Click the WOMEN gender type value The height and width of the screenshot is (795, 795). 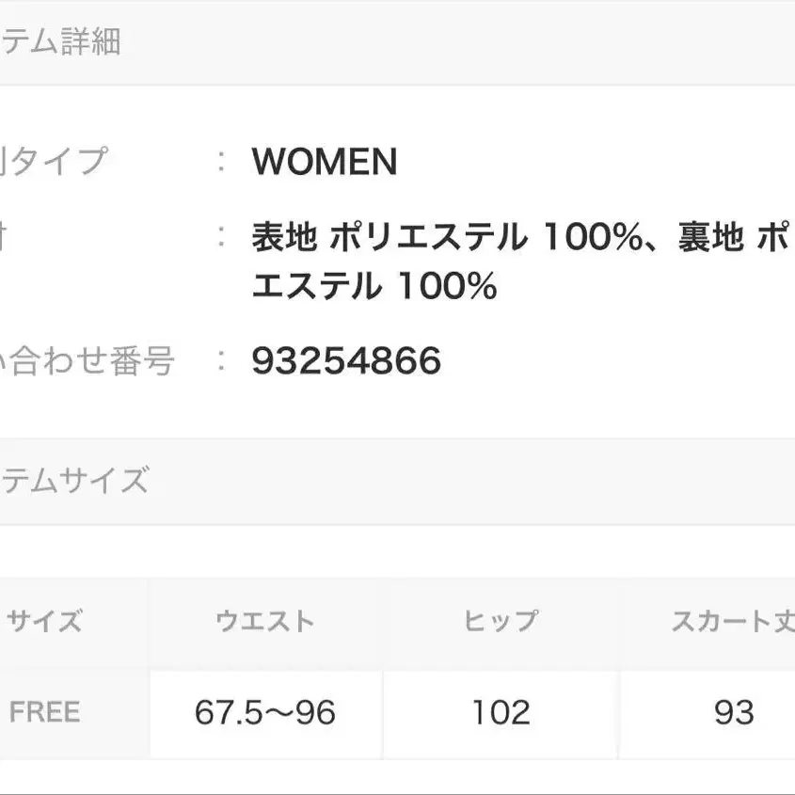[325, 163]
